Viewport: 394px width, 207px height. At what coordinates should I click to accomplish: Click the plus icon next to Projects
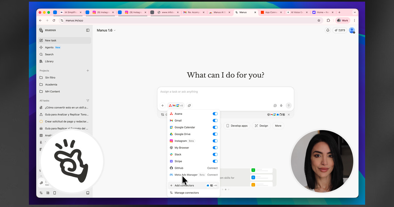tap(88, 71)
